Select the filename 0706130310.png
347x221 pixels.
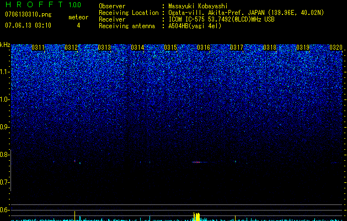point(28,15)
